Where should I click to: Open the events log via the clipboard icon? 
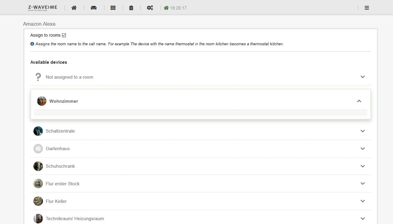coord(131,7)
